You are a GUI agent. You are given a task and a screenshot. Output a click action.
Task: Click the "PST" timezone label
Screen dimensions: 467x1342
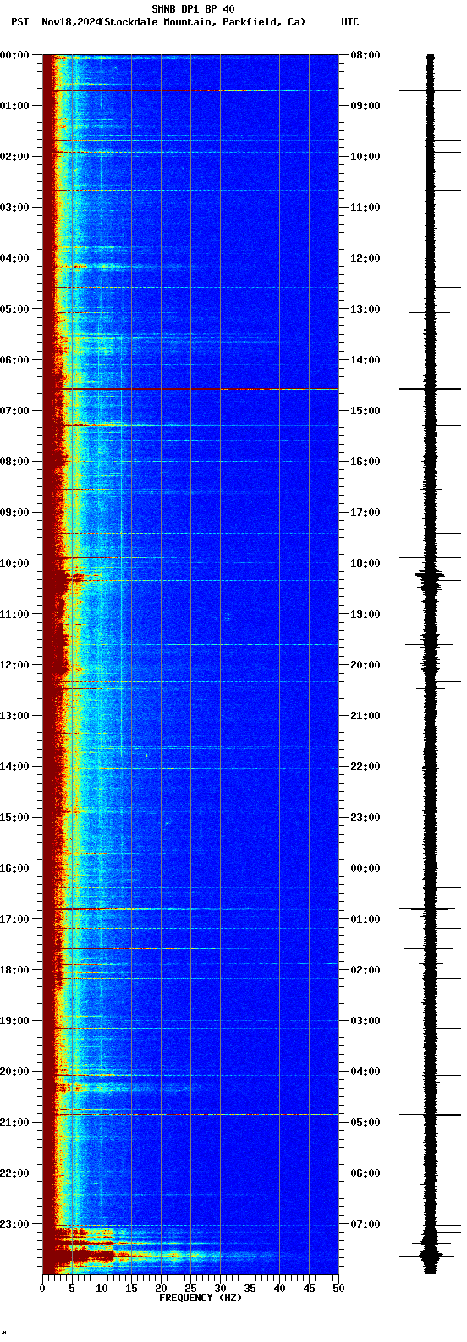pyautogui.click(x=19, y=22)
